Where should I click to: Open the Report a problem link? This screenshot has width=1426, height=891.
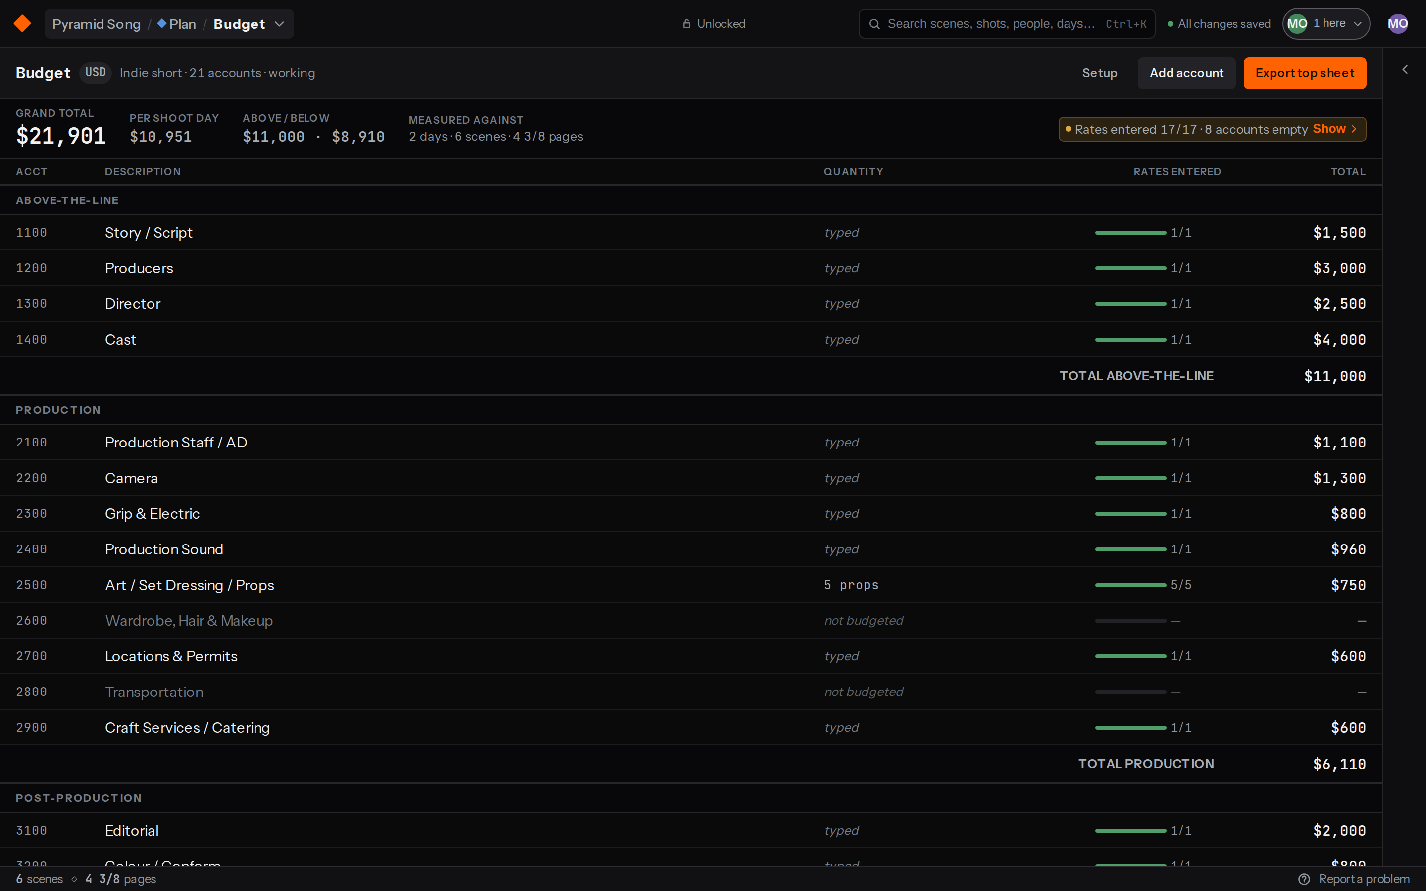1364,879
